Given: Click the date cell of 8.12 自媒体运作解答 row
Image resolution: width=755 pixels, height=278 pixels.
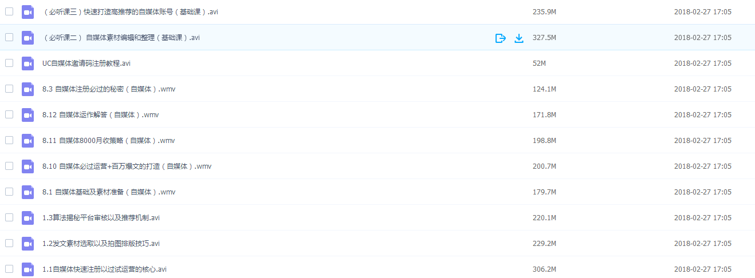Looking at the screenshot, I should (702, 115).
